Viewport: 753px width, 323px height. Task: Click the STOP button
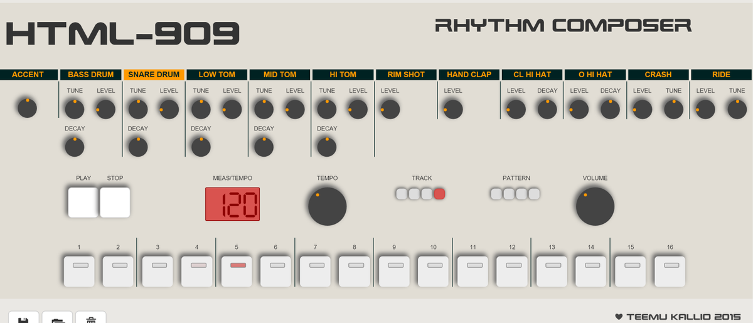point(115,202)
